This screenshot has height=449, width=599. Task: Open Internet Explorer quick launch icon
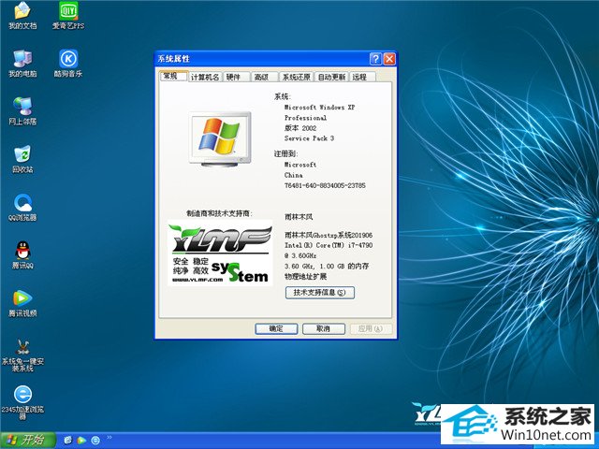tap(68, 441)
